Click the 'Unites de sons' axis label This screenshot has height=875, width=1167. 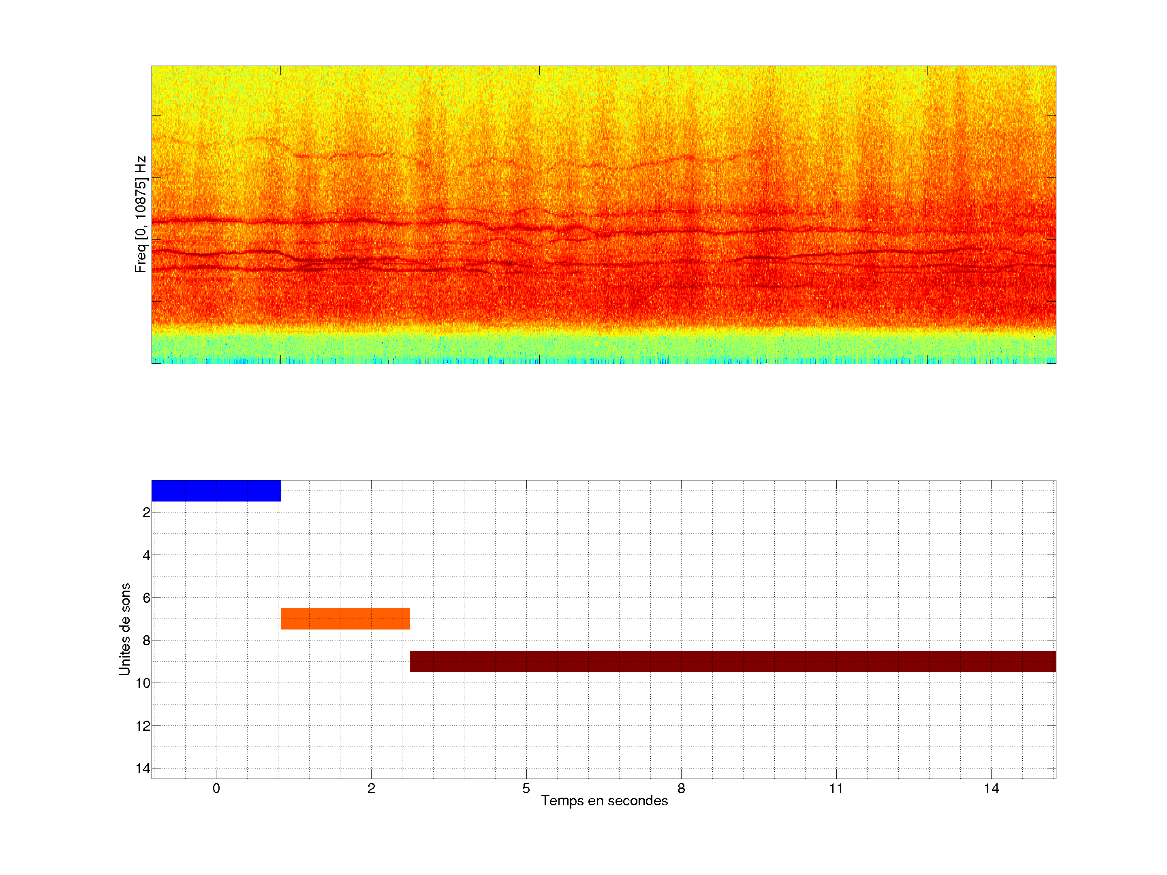[124, 629]
